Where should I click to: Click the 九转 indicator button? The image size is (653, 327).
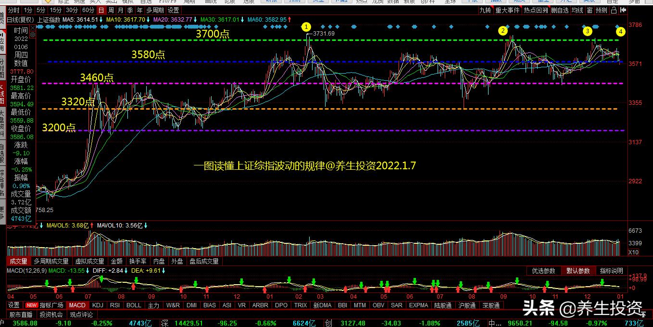485,10
